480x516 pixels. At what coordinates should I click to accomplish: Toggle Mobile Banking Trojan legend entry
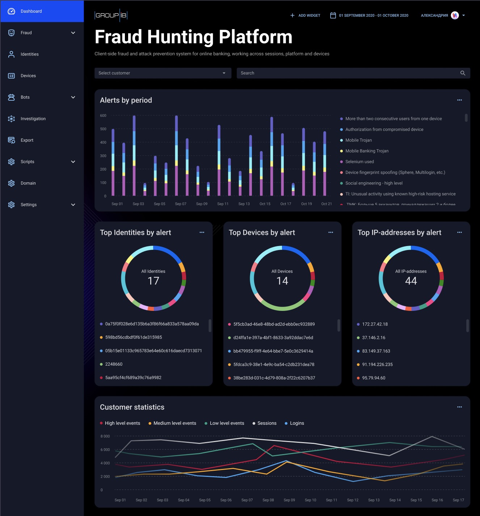pyautogui.click(x=364, y=151)
